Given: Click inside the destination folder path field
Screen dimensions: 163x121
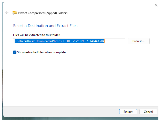Looking at the screenshot, I should (69, 41).
